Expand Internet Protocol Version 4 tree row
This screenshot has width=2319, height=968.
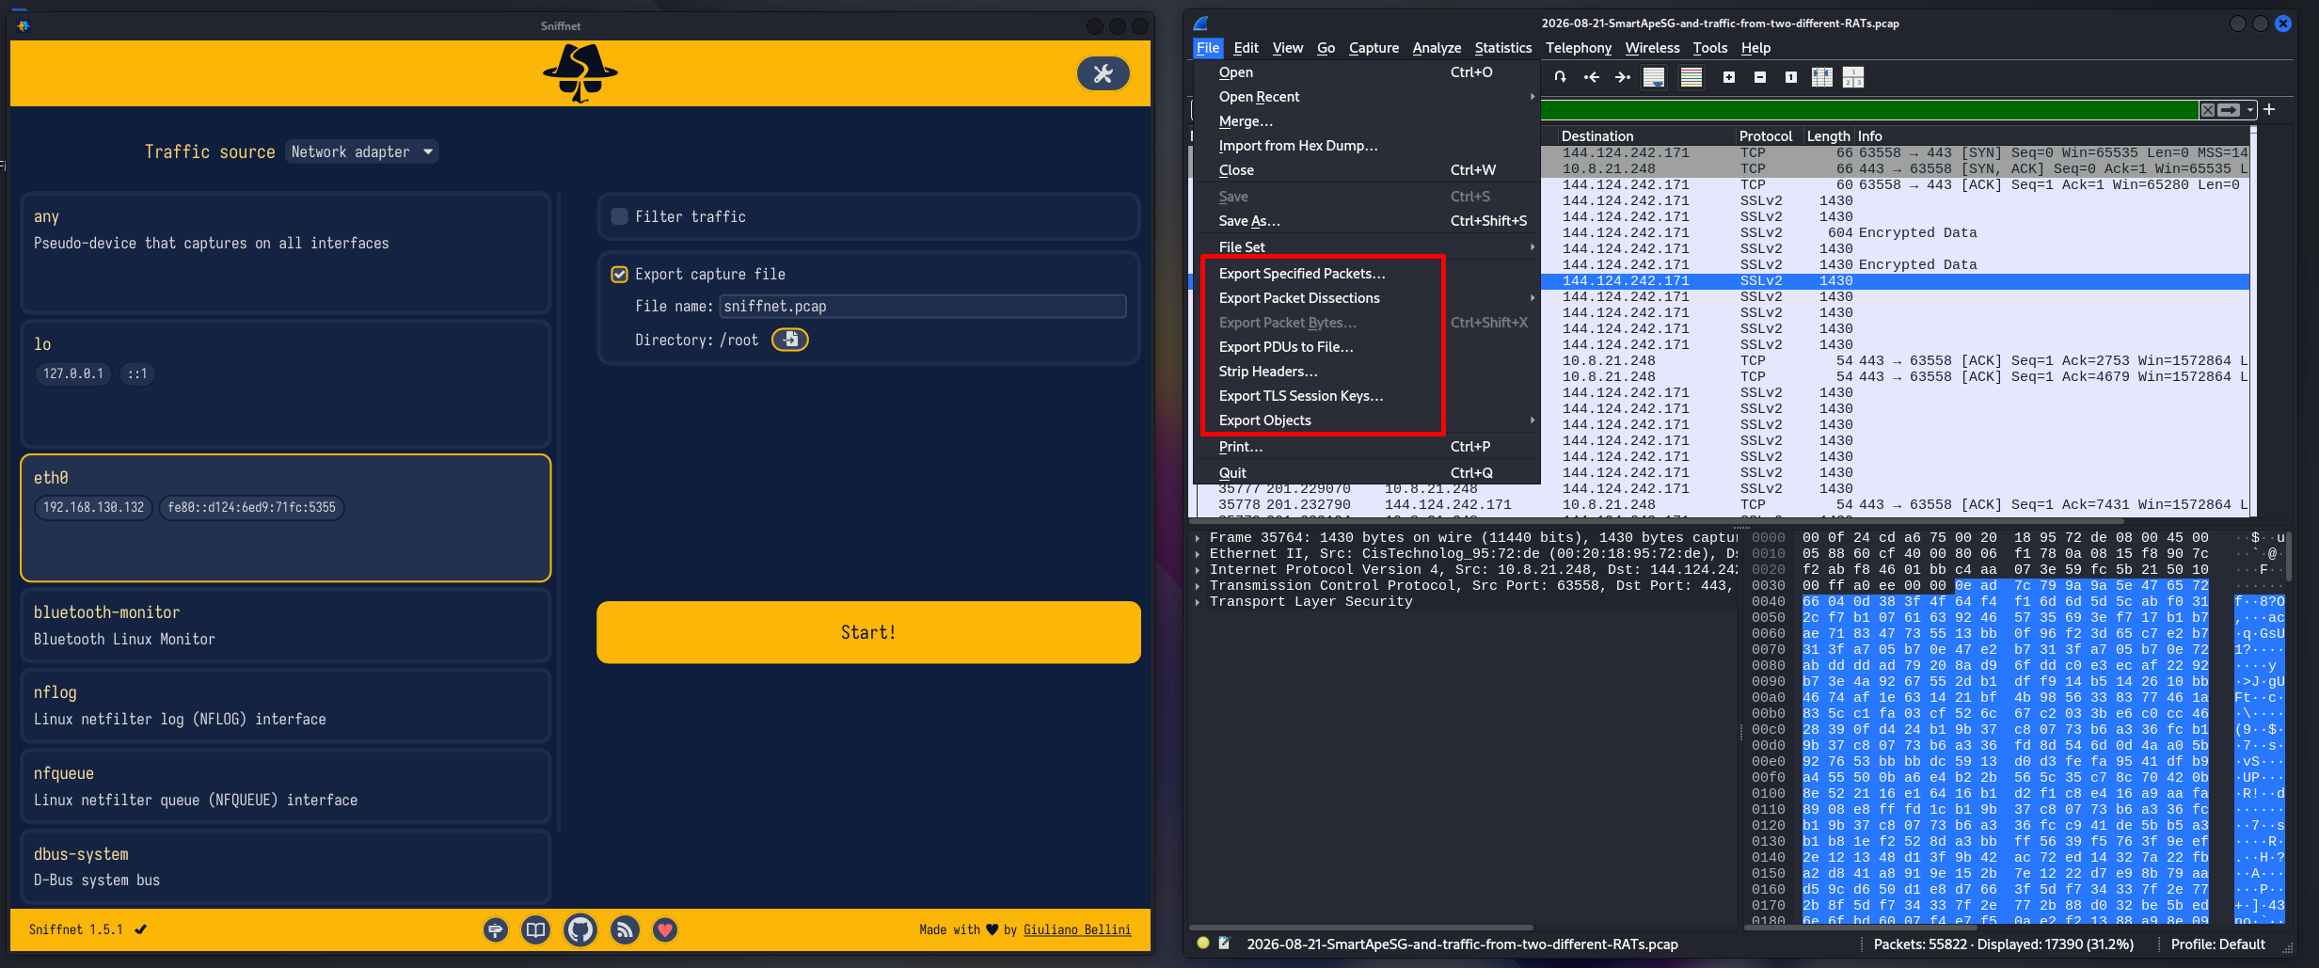[x=1198, y=570]
